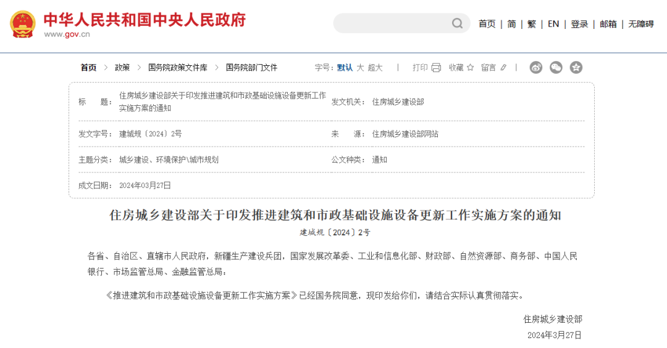Click the 留言 pencil icon
Image resolution: width=667 pixels, height=348 pixels.
tap(504, 68)
